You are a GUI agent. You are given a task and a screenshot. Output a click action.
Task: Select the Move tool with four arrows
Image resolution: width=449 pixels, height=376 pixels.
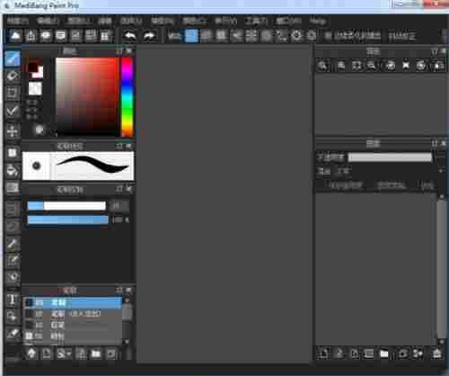pyautogui.click(x=13, y=131)
